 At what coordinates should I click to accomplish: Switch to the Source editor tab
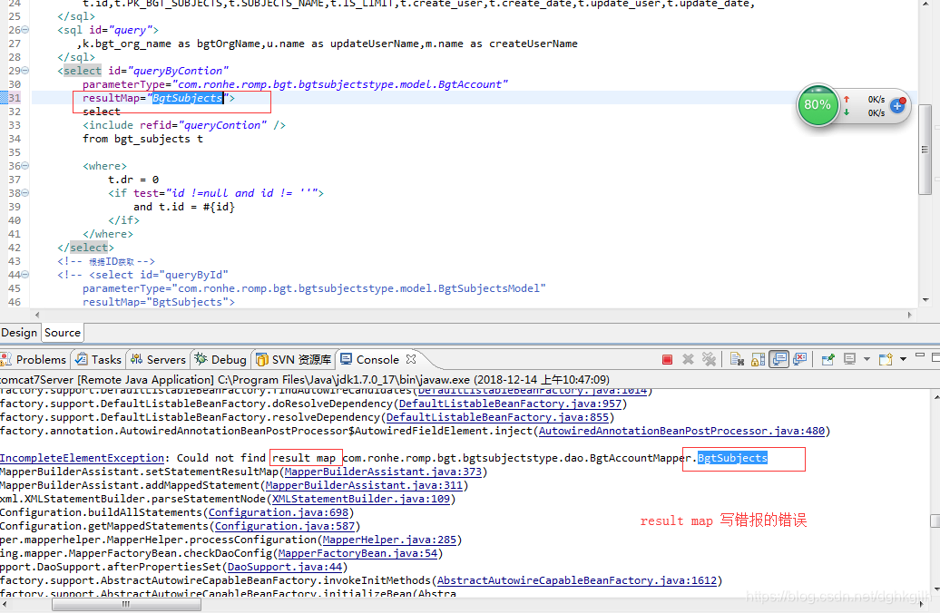(x=63, y=333)
